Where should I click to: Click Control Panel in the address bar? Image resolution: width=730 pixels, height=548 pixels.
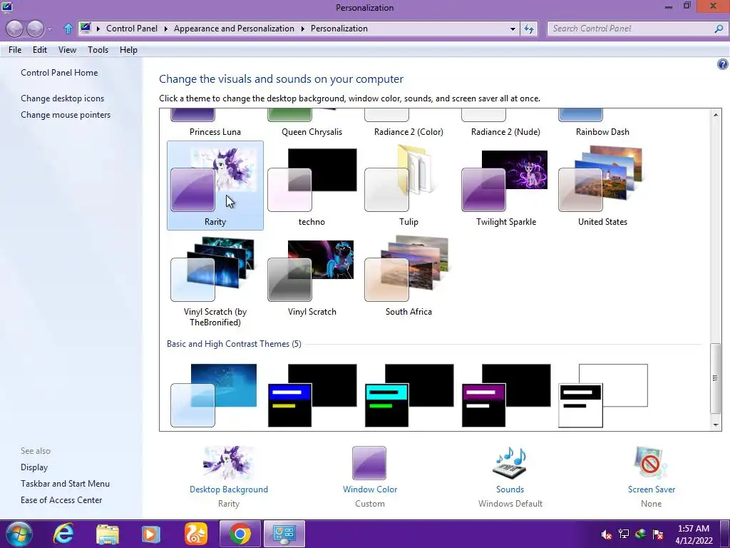[132, 29]
